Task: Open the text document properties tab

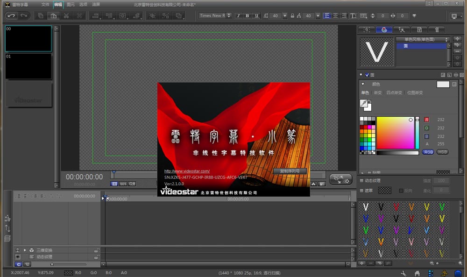Action: pos(419,29)
